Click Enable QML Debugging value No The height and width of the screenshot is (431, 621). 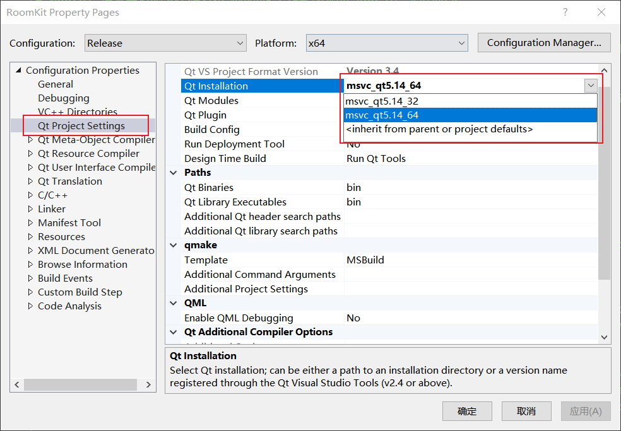pos(353,318)
